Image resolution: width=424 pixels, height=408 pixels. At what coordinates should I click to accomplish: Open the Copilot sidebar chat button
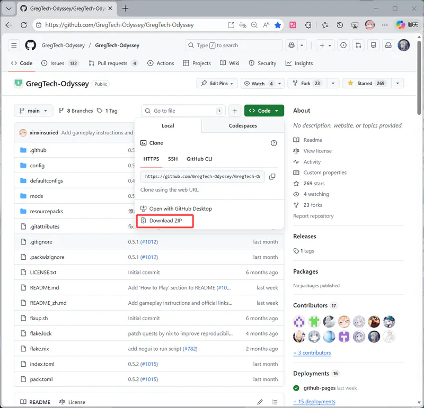click(x=407, y=25)
